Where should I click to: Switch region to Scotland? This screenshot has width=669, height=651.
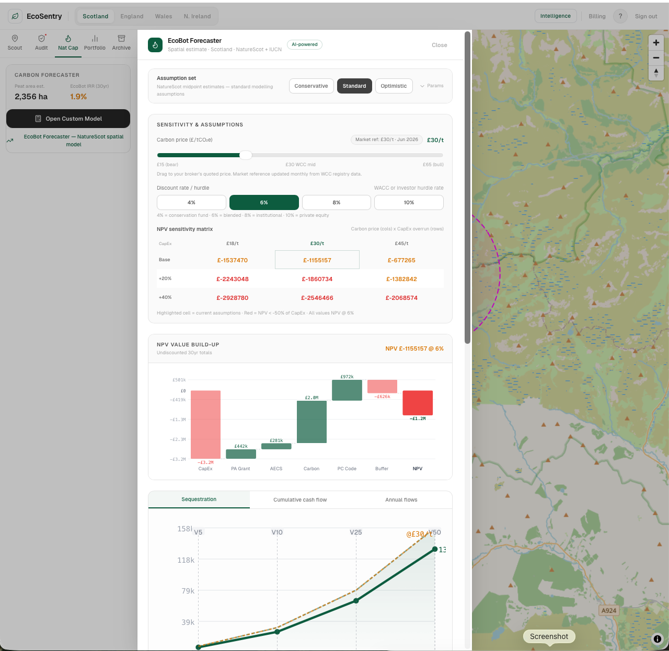point(95,16)
